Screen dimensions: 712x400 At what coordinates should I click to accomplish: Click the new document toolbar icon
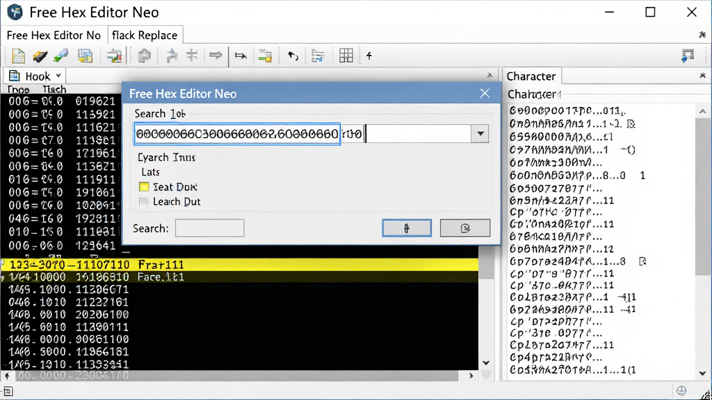pyautogui.click(x=18, y=56)
